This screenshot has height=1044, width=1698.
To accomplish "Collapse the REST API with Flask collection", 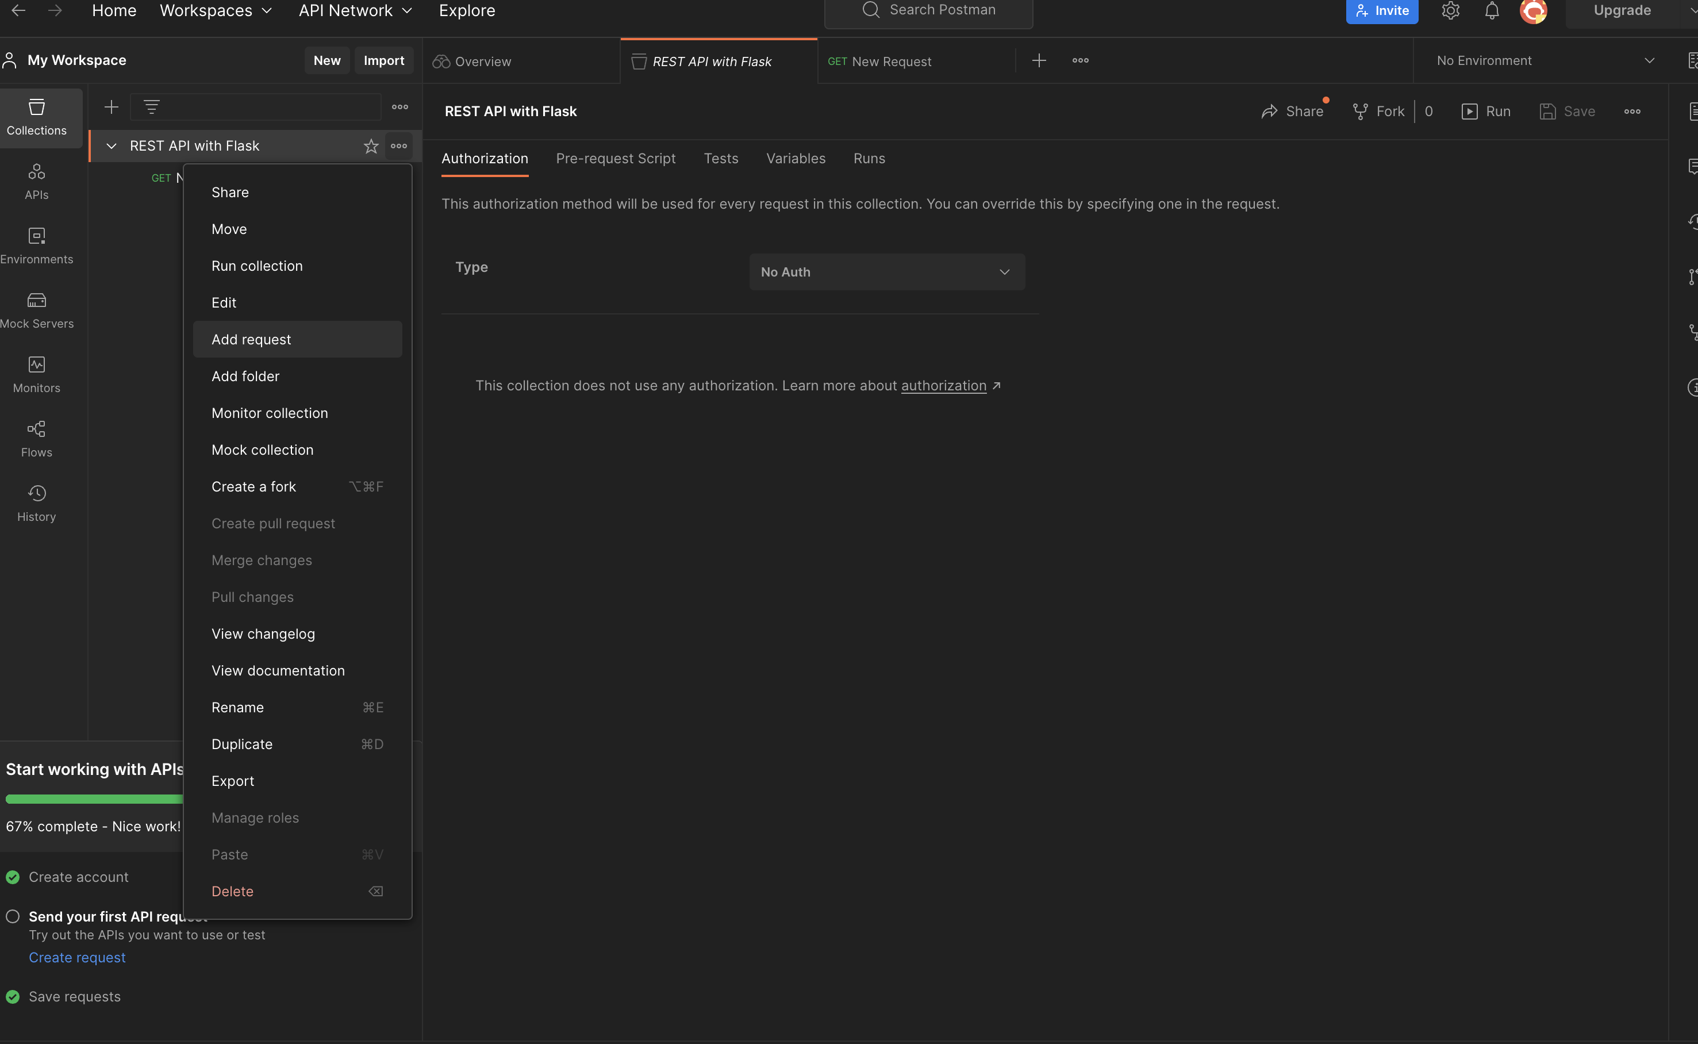I will tap(111, 145).
